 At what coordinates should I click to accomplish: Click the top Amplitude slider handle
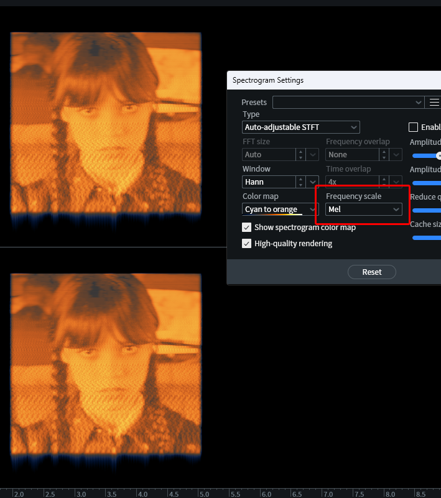click(x=439, y=155)
